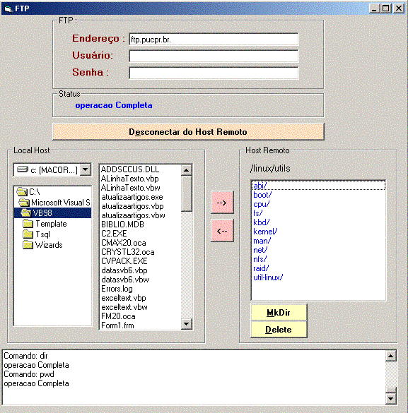This screenshot has height=413, width=408.
Task: Click the Usuário input field
Action: point(214,56)
